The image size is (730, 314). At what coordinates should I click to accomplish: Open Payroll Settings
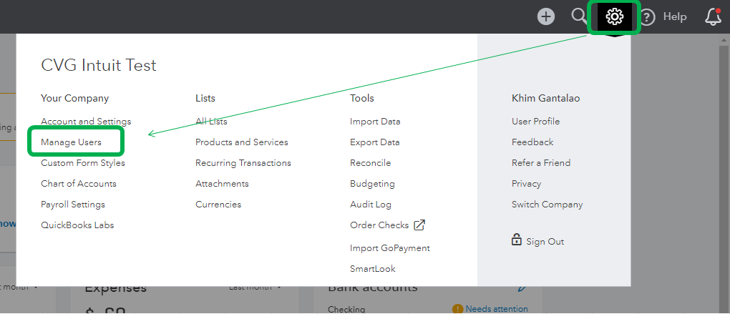coord(73,205)
